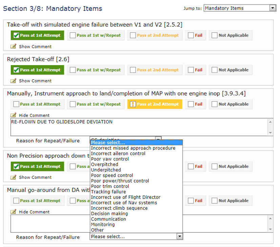280x247 pixels.
Task: Open Manual go-around Reason for Repeat/Failure dropdown
Action: click(x=180, y=236)
